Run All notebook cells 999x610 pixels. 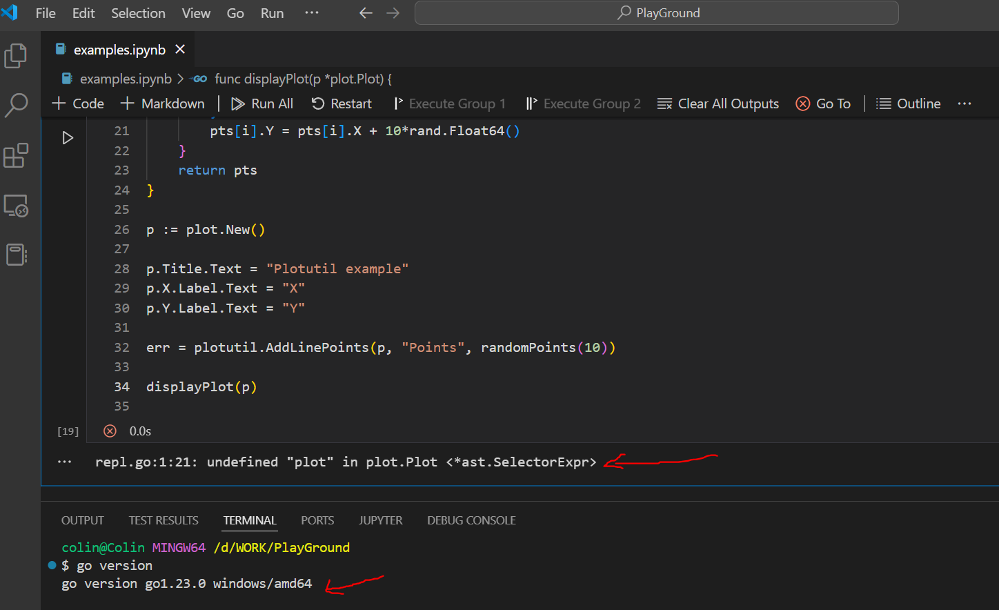point(262,104)
